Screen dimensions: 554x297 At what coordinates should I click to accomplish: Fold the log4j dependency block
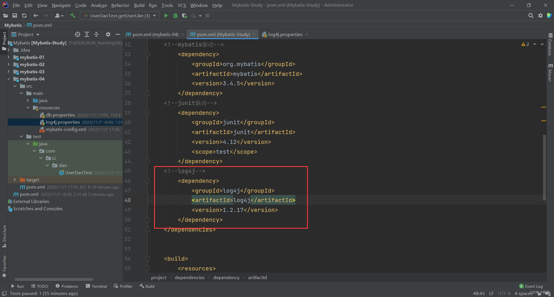click(x=147, y=181)
